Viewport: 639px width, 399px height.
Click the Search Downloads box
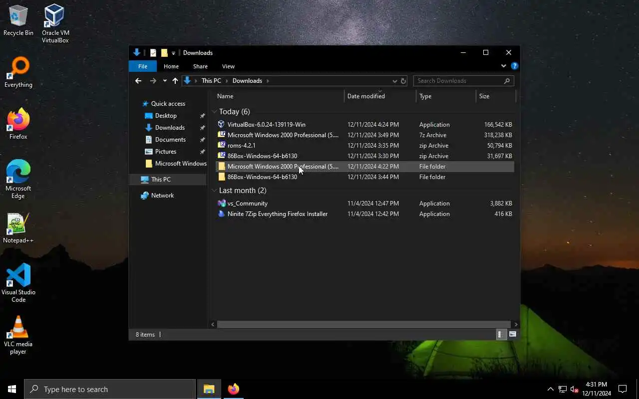pyautogui.click(x=463, y=81)
